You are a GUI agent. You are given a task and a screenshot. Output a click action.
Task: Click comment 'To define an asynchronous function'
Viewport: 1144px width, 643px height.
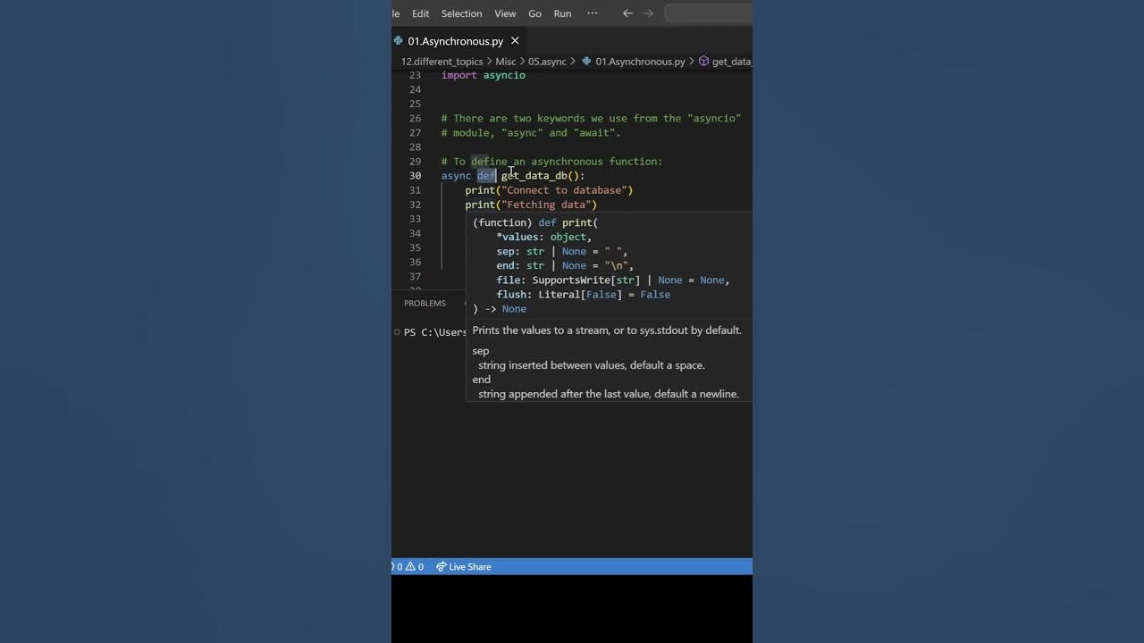click(551, 162)
